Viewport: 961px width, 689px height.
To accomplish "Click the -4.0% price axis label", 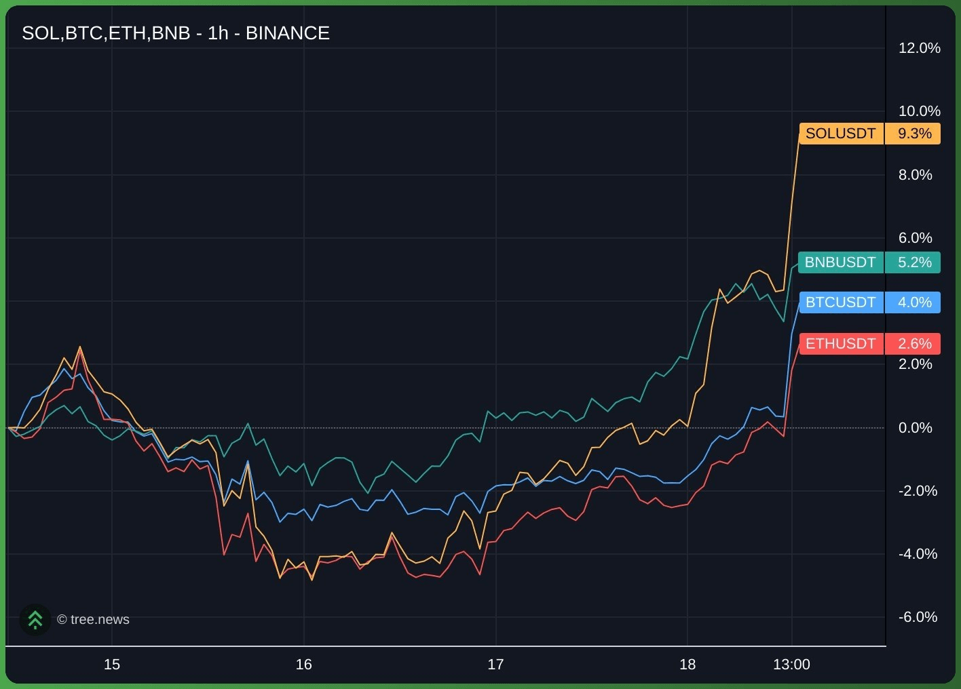I will (x=918, y=554).
